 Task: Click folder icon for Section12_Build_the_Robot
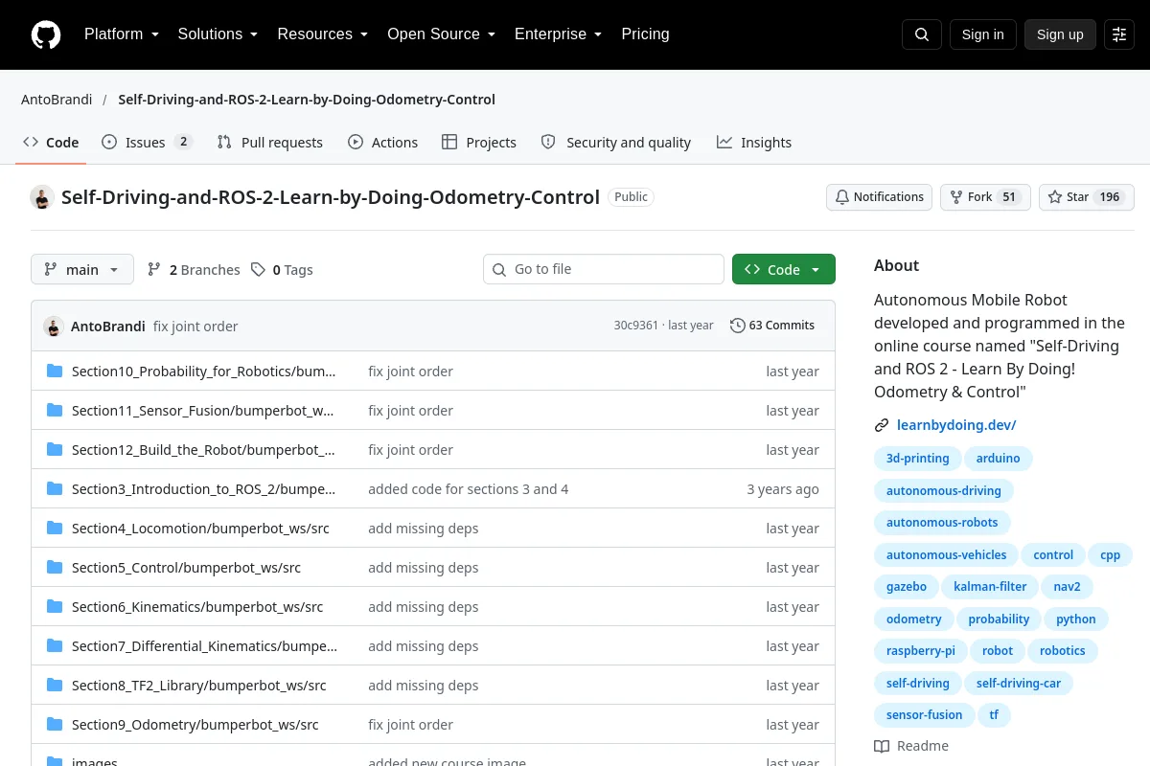click(55, 450)
